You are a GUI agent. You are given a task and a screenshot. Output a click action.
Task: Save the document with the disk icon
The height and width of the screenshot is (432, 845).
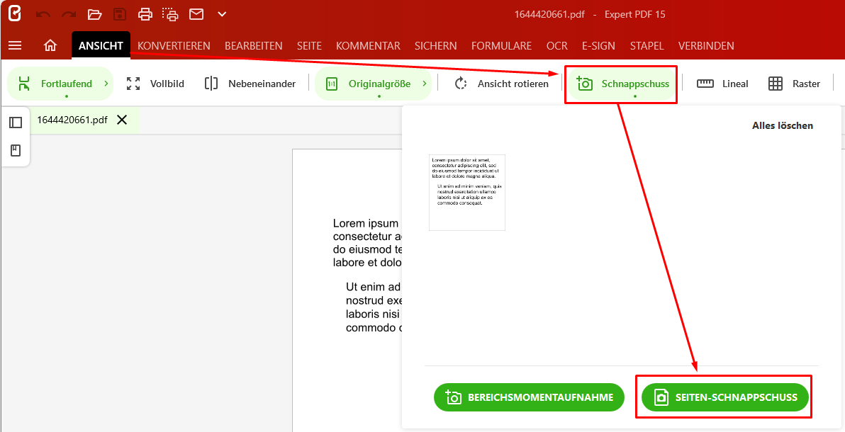tap(120, 15)
